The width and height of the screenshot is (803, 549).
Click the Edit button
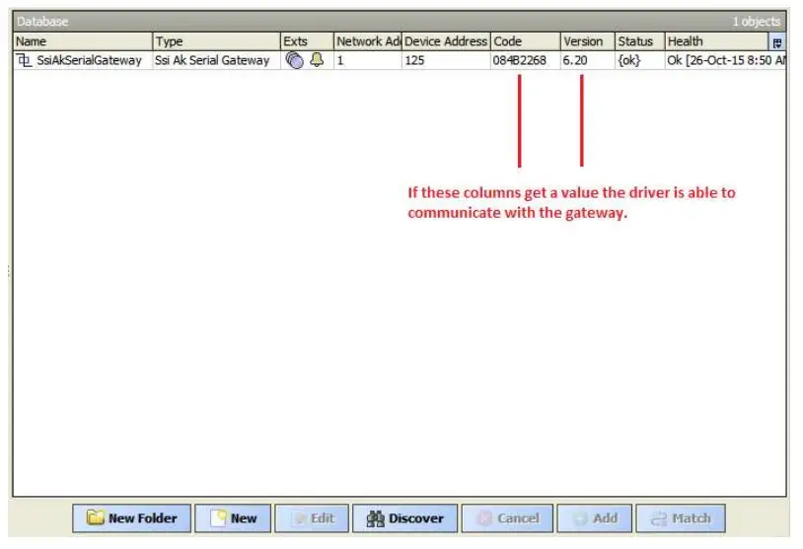tap(312, 518)
